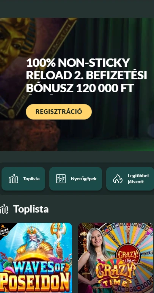Click the Toplista section heading text
This screenshot has width=154, height=293.
(31, 209)
